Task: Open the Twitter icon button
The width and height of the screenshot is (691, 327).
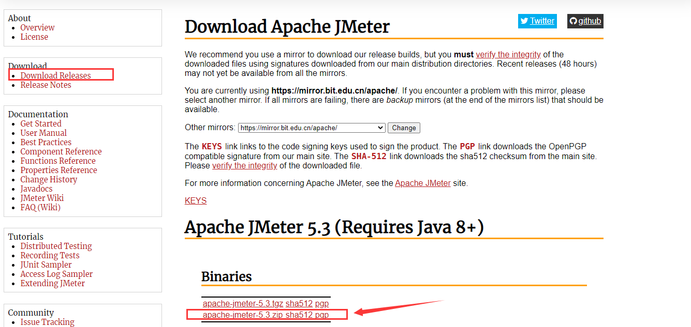Action: (x=537, y=21)
